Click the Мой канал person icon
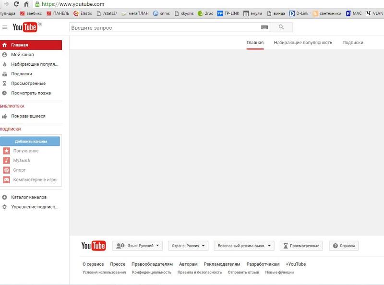 (x=4, y=55)
